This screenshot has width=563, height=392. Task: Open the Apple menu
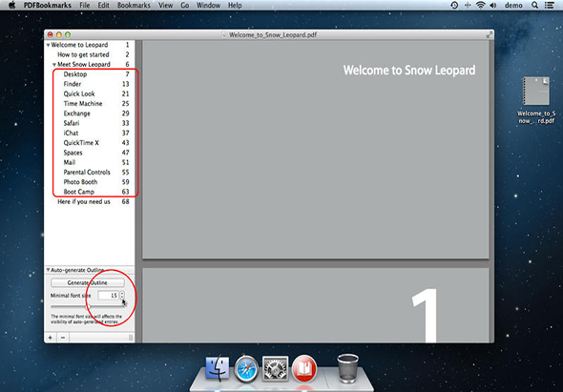11,5
